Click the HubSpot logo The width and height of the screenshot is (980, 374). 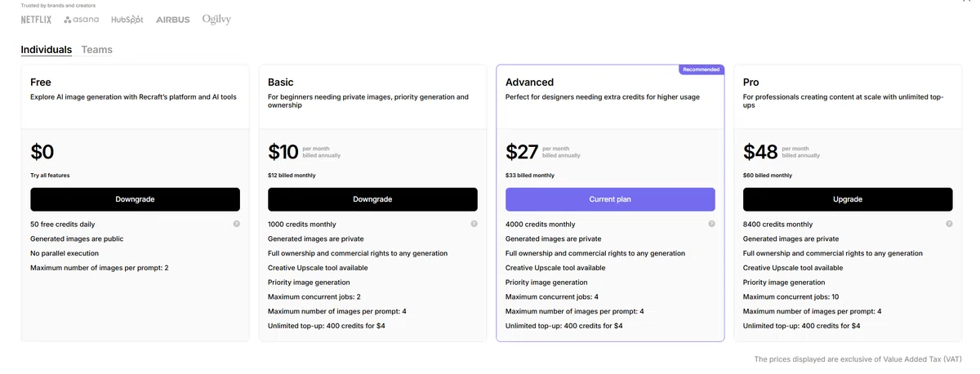point(127,19)
